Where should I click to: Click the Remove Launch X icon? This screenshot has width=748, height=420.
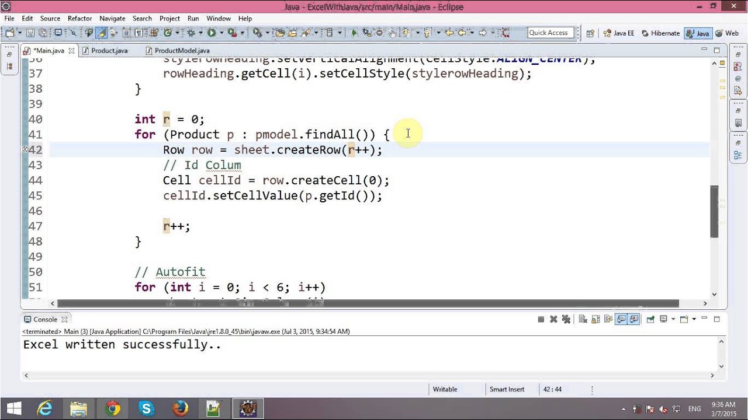pos(553,319)
